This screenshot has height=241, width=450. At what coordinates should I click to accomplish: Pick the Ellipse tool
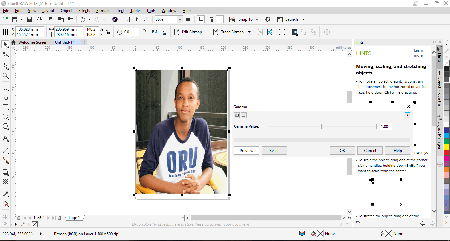pyautogui.click(x=6, y=116)
